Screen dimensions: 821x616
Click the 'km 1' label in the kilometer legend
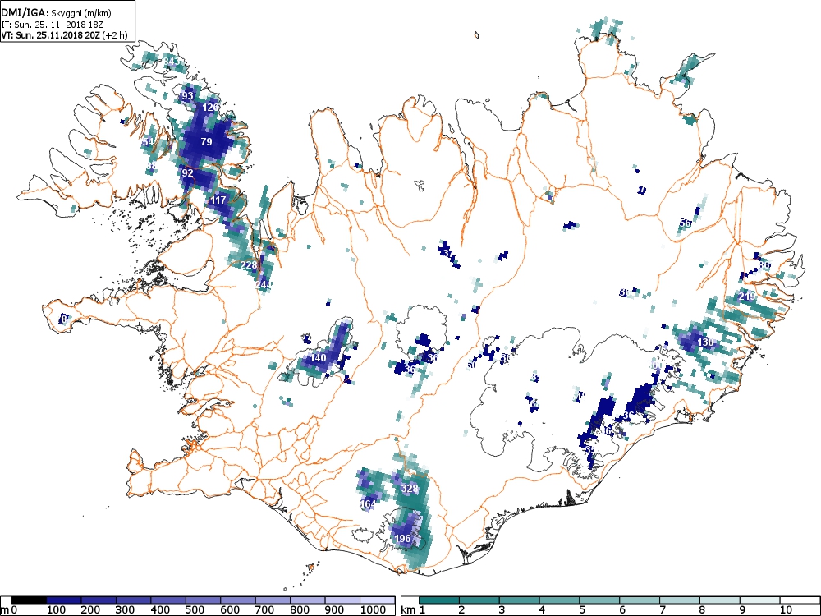click(x=413, y=610)
